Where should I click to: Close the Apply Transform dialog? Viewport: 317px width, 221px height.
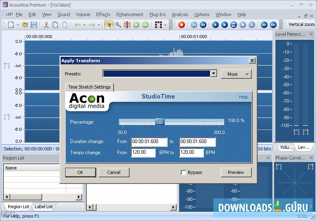click(x=252, y=60)
